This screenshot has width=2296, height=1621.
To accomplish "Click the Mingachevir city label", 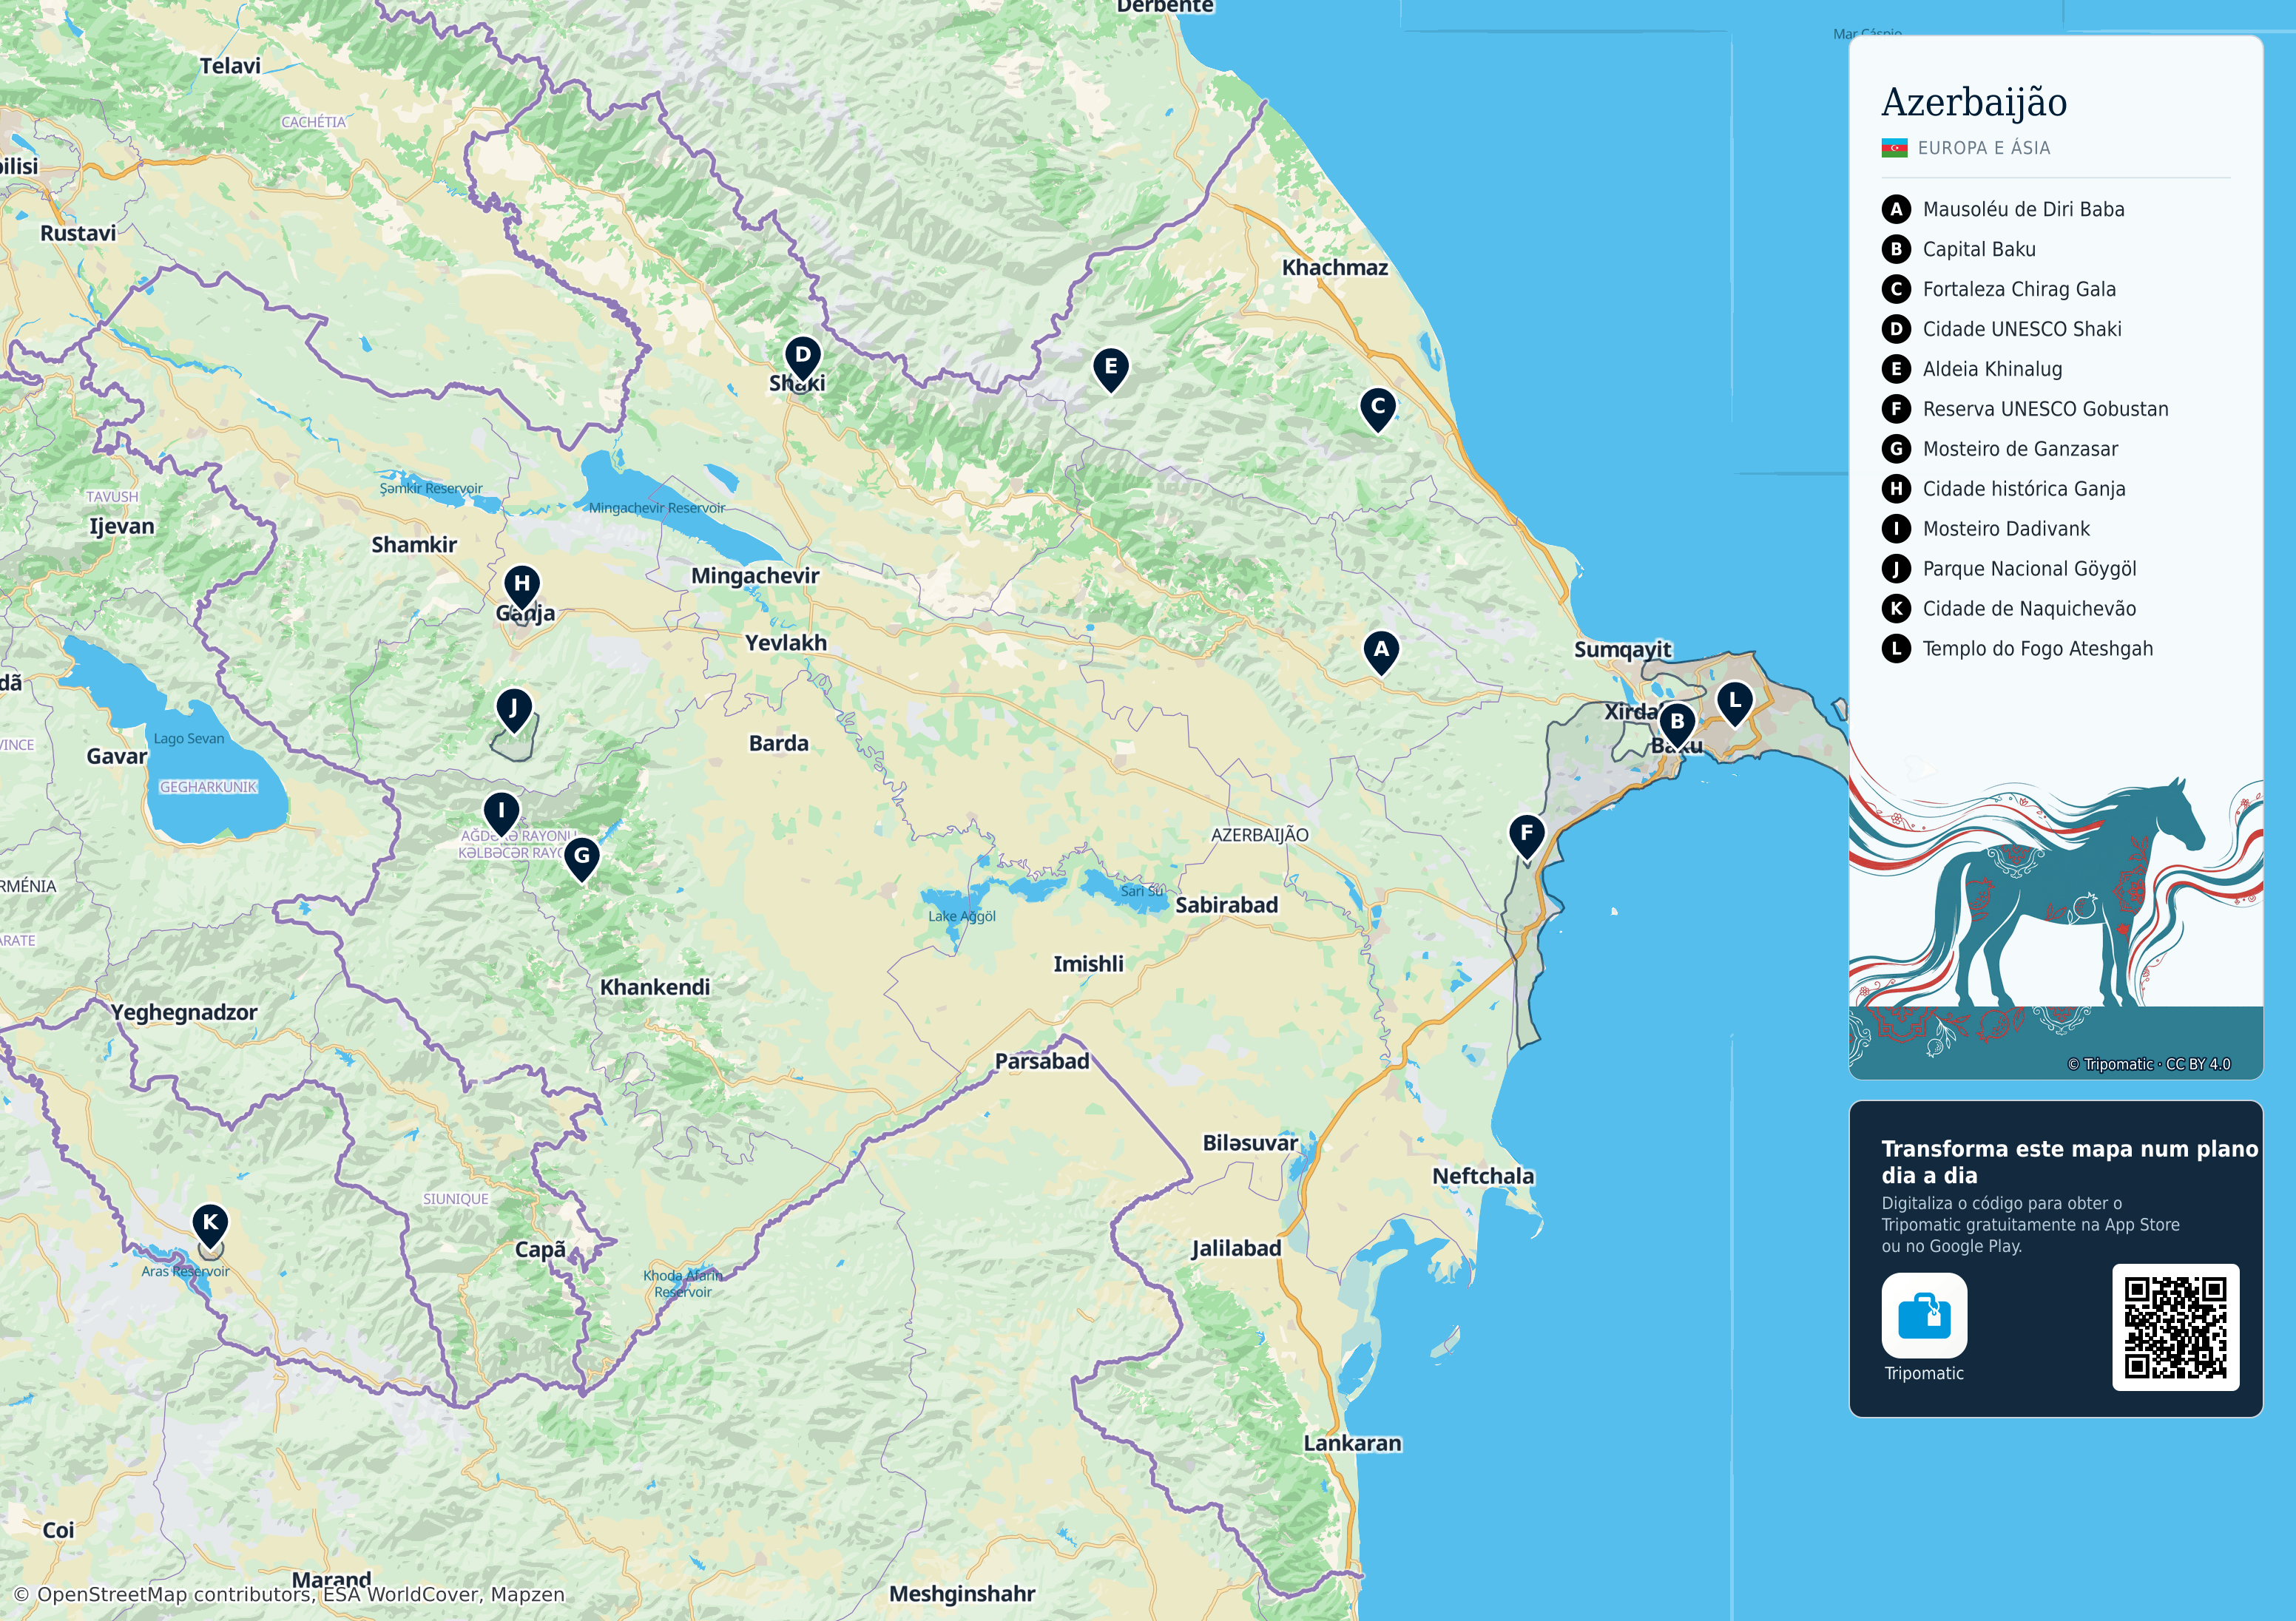I will 755,576.
